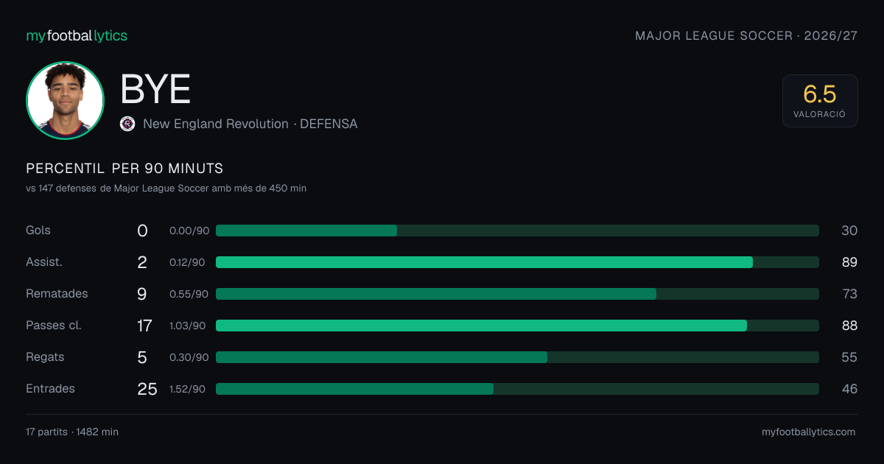Open the BYE player portrait photo
This screenshot has height=464, width=884.
pyautogui.click(x=65, y=100)
